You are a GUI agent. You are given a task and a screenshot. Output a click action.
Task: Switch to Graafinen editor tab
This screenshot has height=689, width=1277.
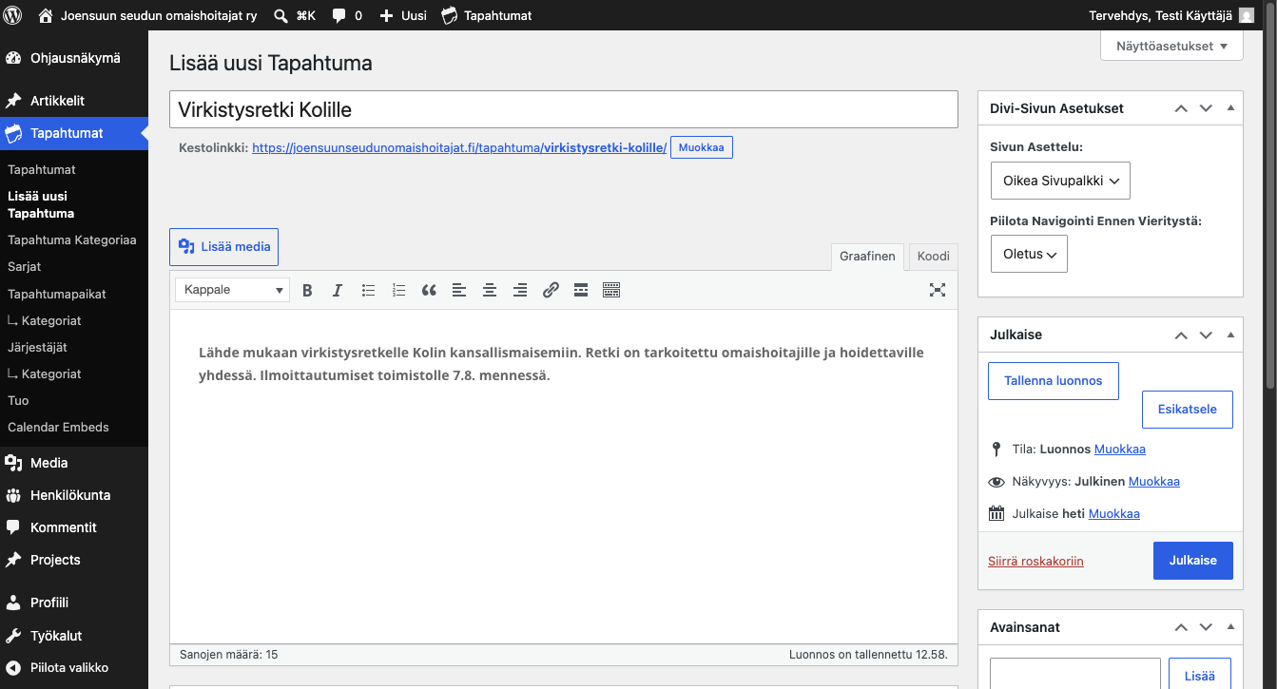tap(867, 257)
